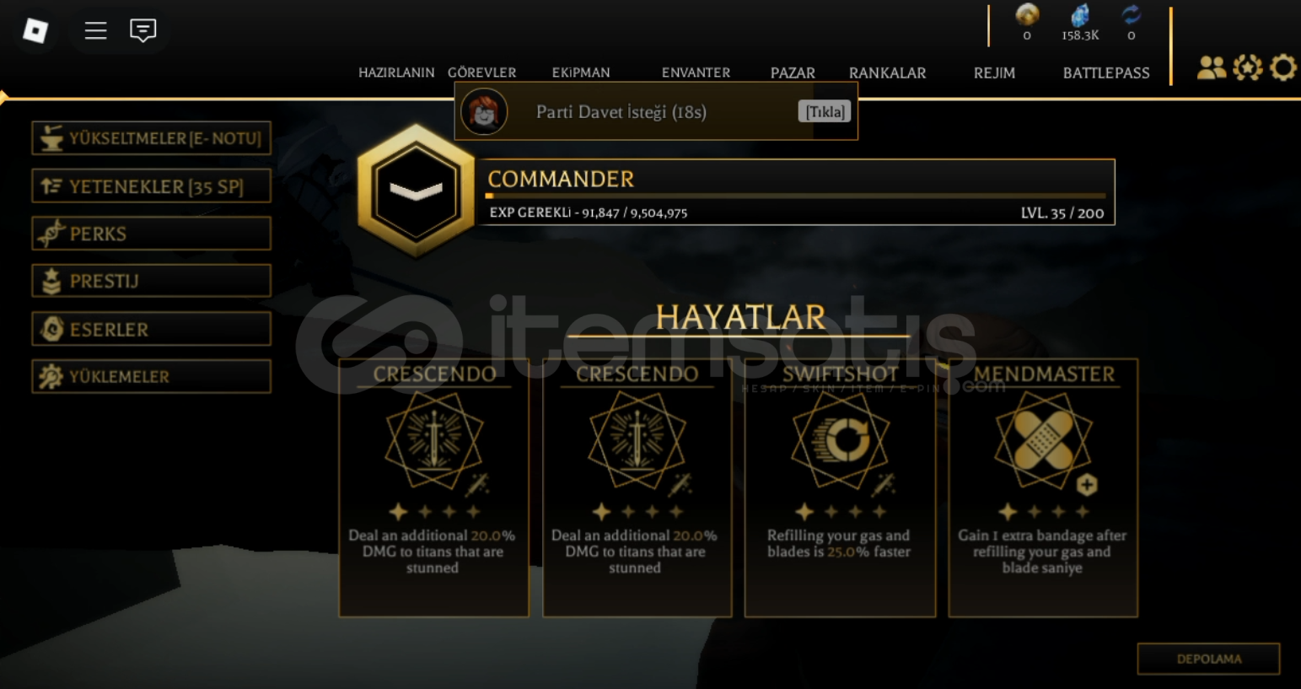Click the gold coin currency icon
This screenshot has width=1301, height=689.
(x=1027, y=14)
